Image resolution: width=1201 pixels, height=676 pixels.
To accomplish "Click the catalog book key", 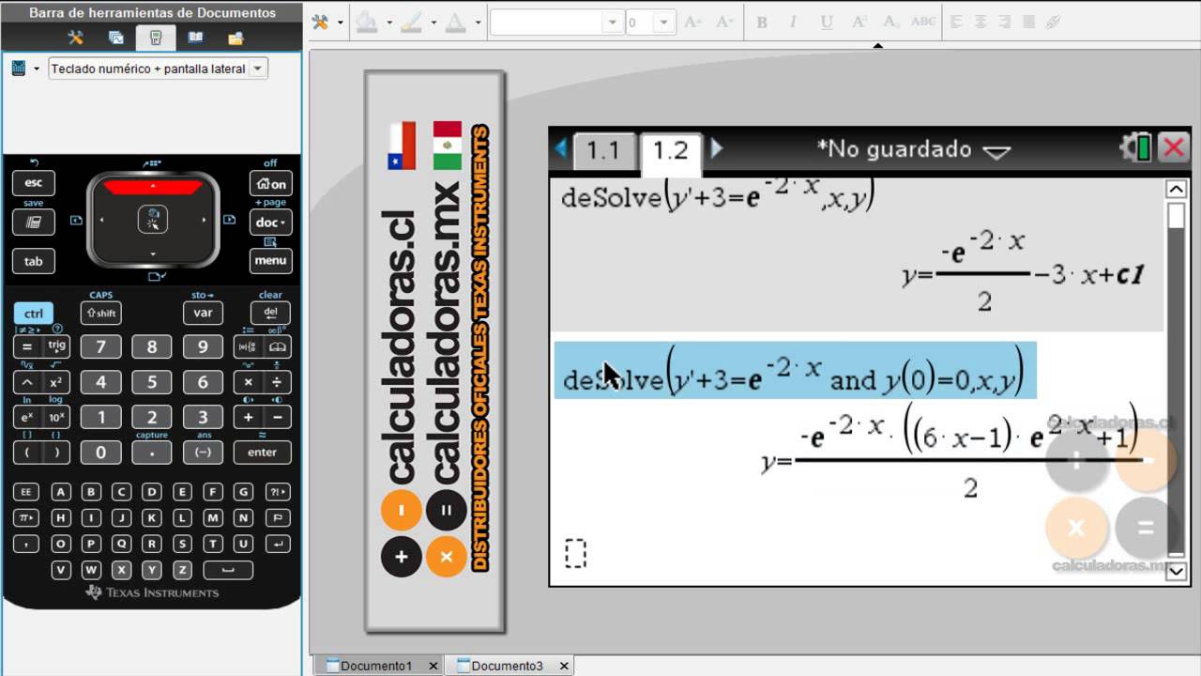I will point(278,346).
